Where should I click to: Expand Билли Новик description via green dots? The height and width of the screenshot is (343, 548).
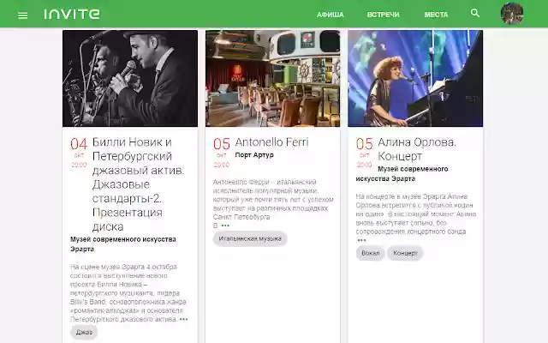(x=183, y=319)
